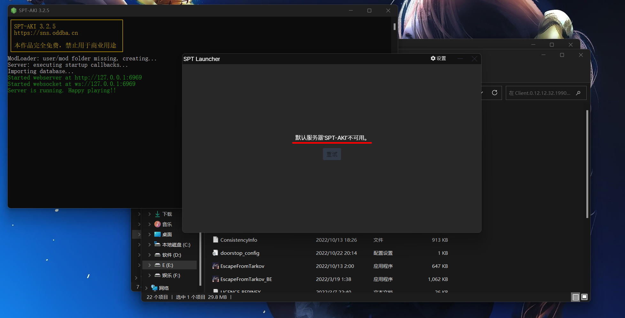This screenshot has height=318, width=625.
Task: Select 本地磁盘 (C:) in navigation pane
Action: point(176,245)
